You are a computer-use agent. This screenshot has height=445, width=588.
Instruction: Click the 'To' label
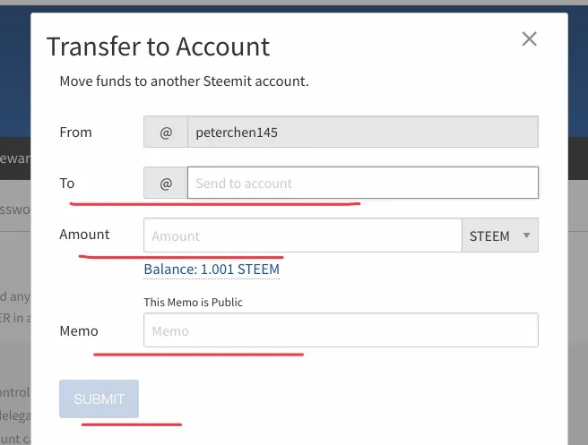click(67, 184)
